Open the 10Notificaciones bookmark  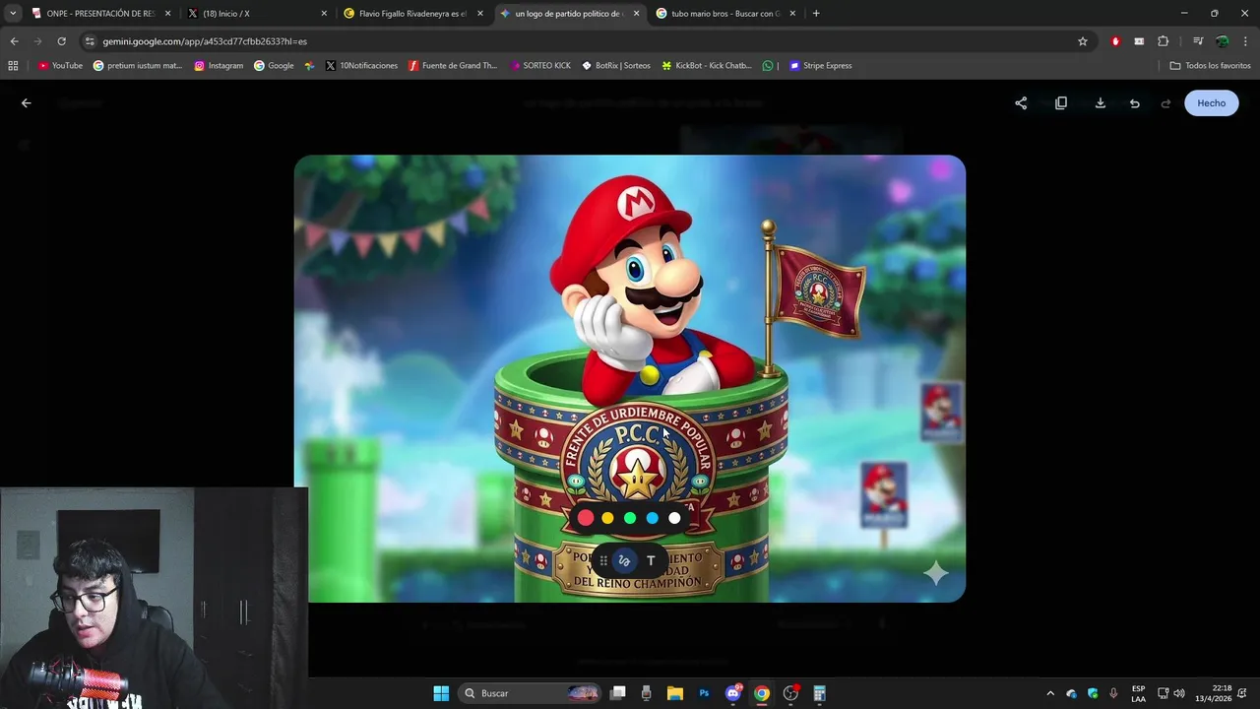pyautogui.click(x=361, y=66)
